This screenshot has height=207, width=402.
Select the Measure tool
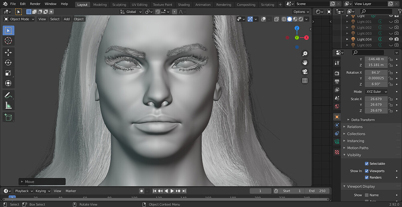tap(8, 105)
